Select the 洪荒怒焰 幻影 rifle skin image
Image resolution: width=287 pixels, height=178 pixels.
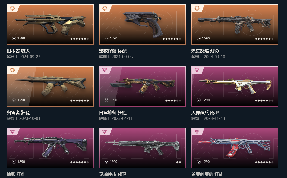coord(235,25)
